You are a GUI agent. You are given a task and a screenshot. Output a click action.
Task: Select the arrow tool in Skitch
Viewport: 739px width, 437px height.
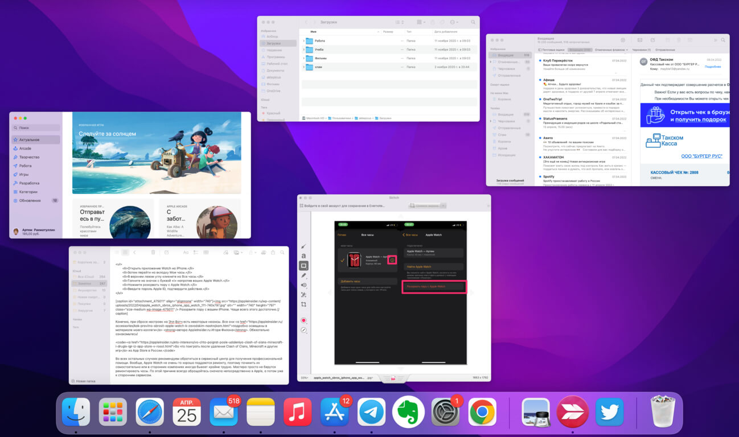point(303,246)
